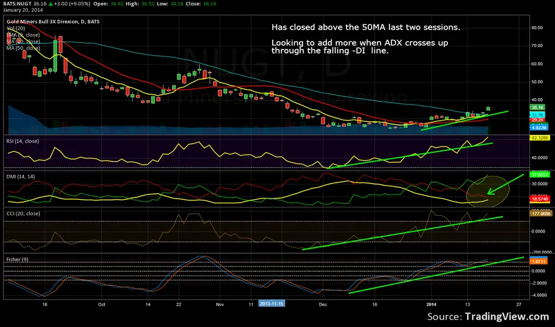This screenshot has width=555, height=327.
Task: Click -2.0000 on the Fisher axis
Action: 538,283
